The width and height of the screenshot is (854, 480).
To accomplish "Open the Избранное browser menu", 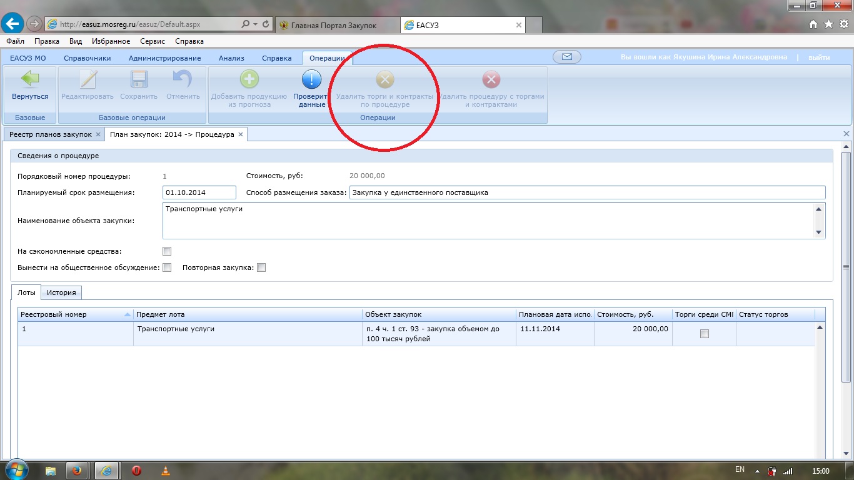I will pos(111,41).
